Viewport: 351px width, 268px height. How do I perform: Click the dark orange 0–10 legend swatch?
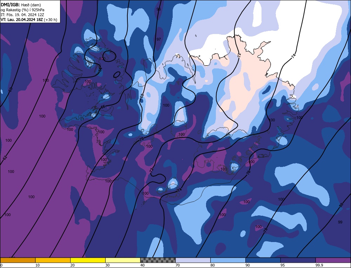click(18, 260)
